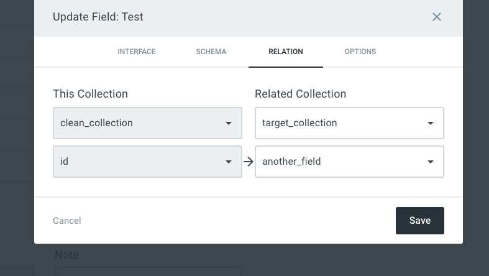This screenshot has width=489, height=276.
Task: Click the arrow icon between id and another_field
Action: click(x=249, y=162)
